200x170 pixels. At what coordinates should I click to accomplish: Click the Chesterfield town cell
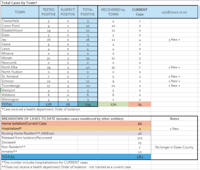(x=20, y=21)
